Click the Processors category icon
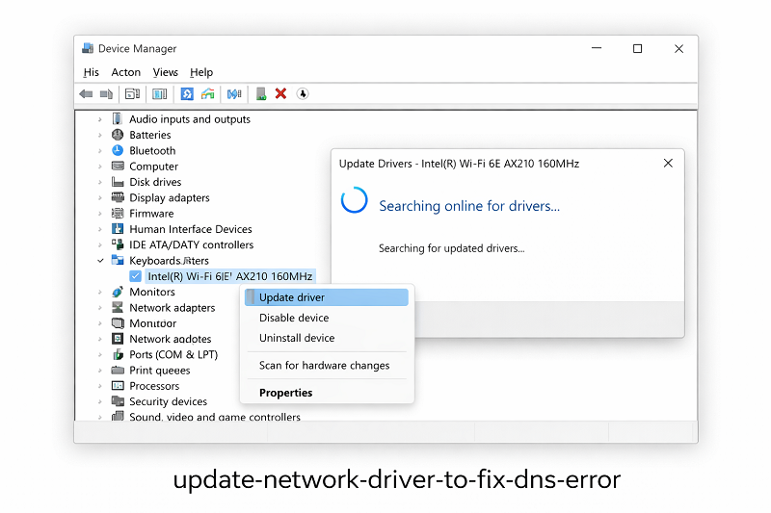Viewport: 771px width, 513px height. (x=118, y=385)
